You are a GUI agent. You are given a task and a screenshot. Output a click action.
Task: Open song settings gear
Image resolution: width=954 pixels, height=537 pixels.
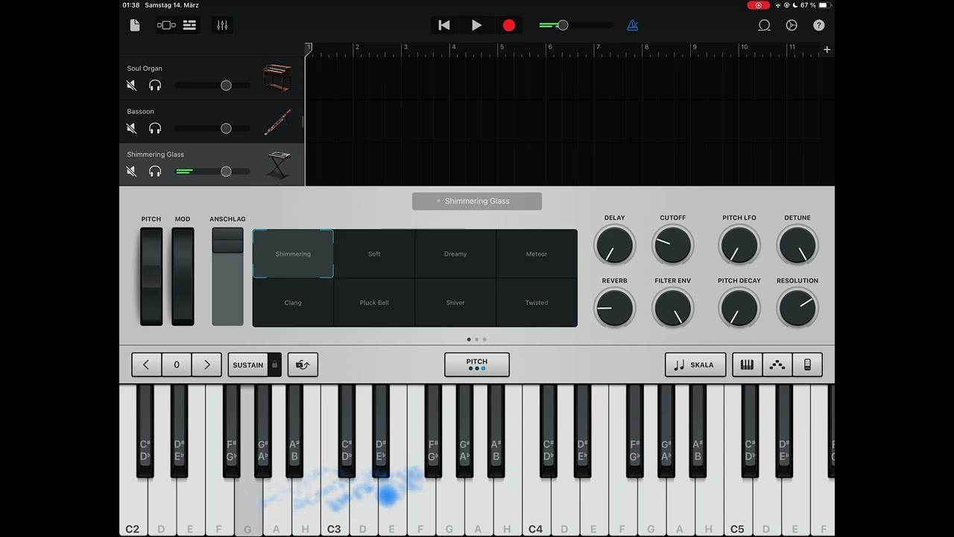tap(792, 25)
